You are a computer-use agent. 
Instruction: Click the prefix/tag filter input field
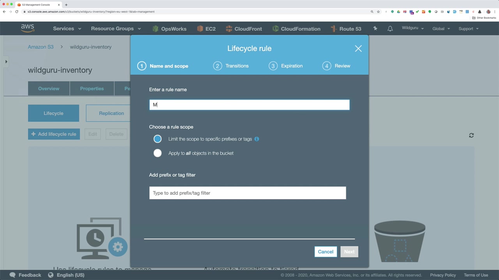pos(248,193)
